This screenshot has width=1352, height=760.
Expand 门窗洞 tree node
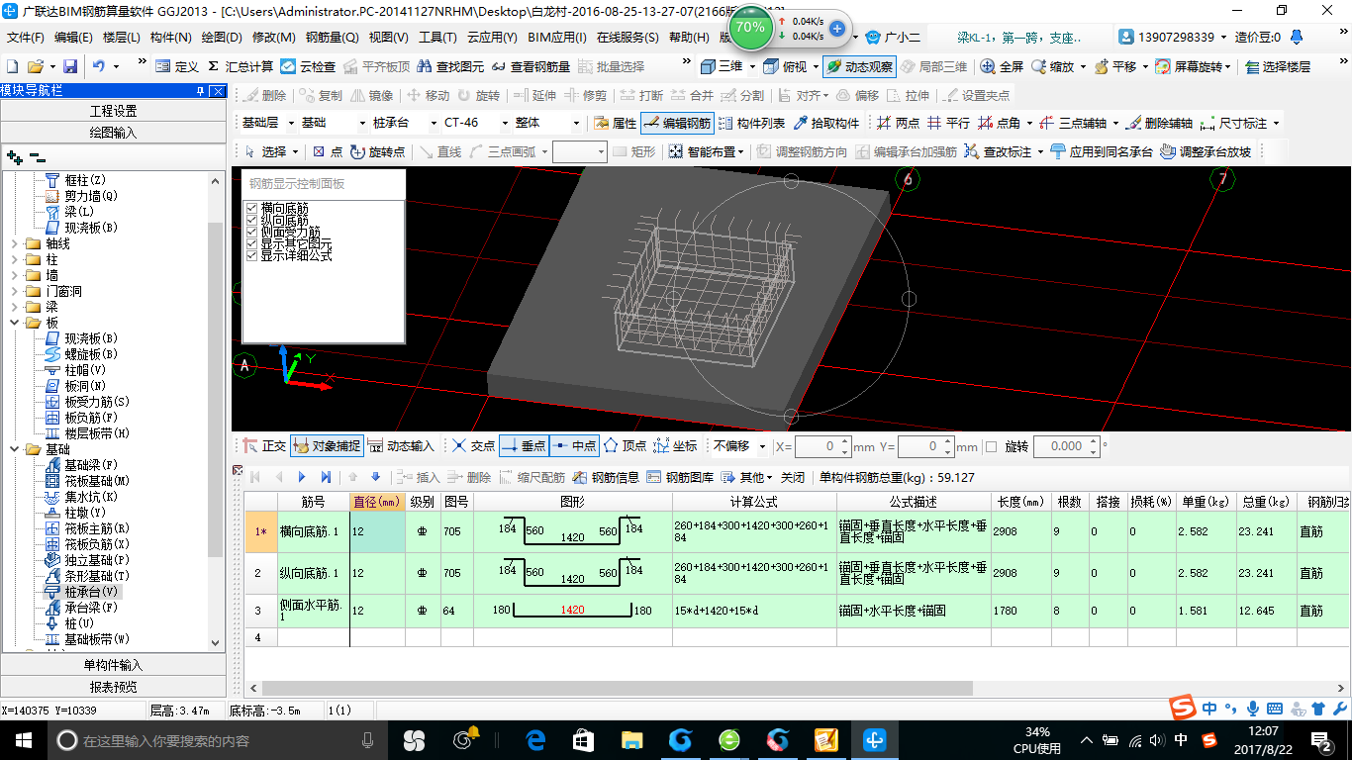[14, 291]
